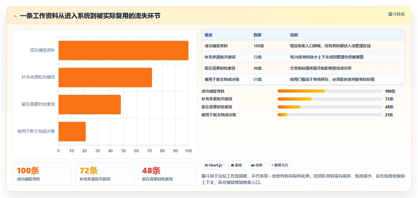Click the progress bar for 能在需要时检索到
The image size is (418, 198).
coord(330,107)
